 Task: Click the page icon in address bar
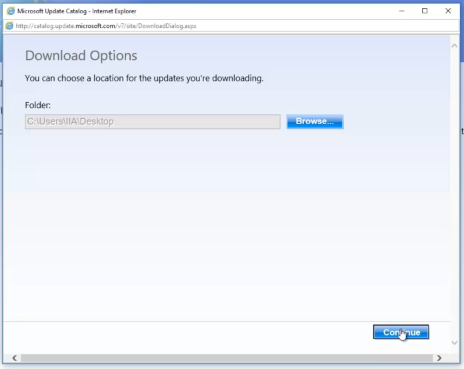(x=9, y=26)
